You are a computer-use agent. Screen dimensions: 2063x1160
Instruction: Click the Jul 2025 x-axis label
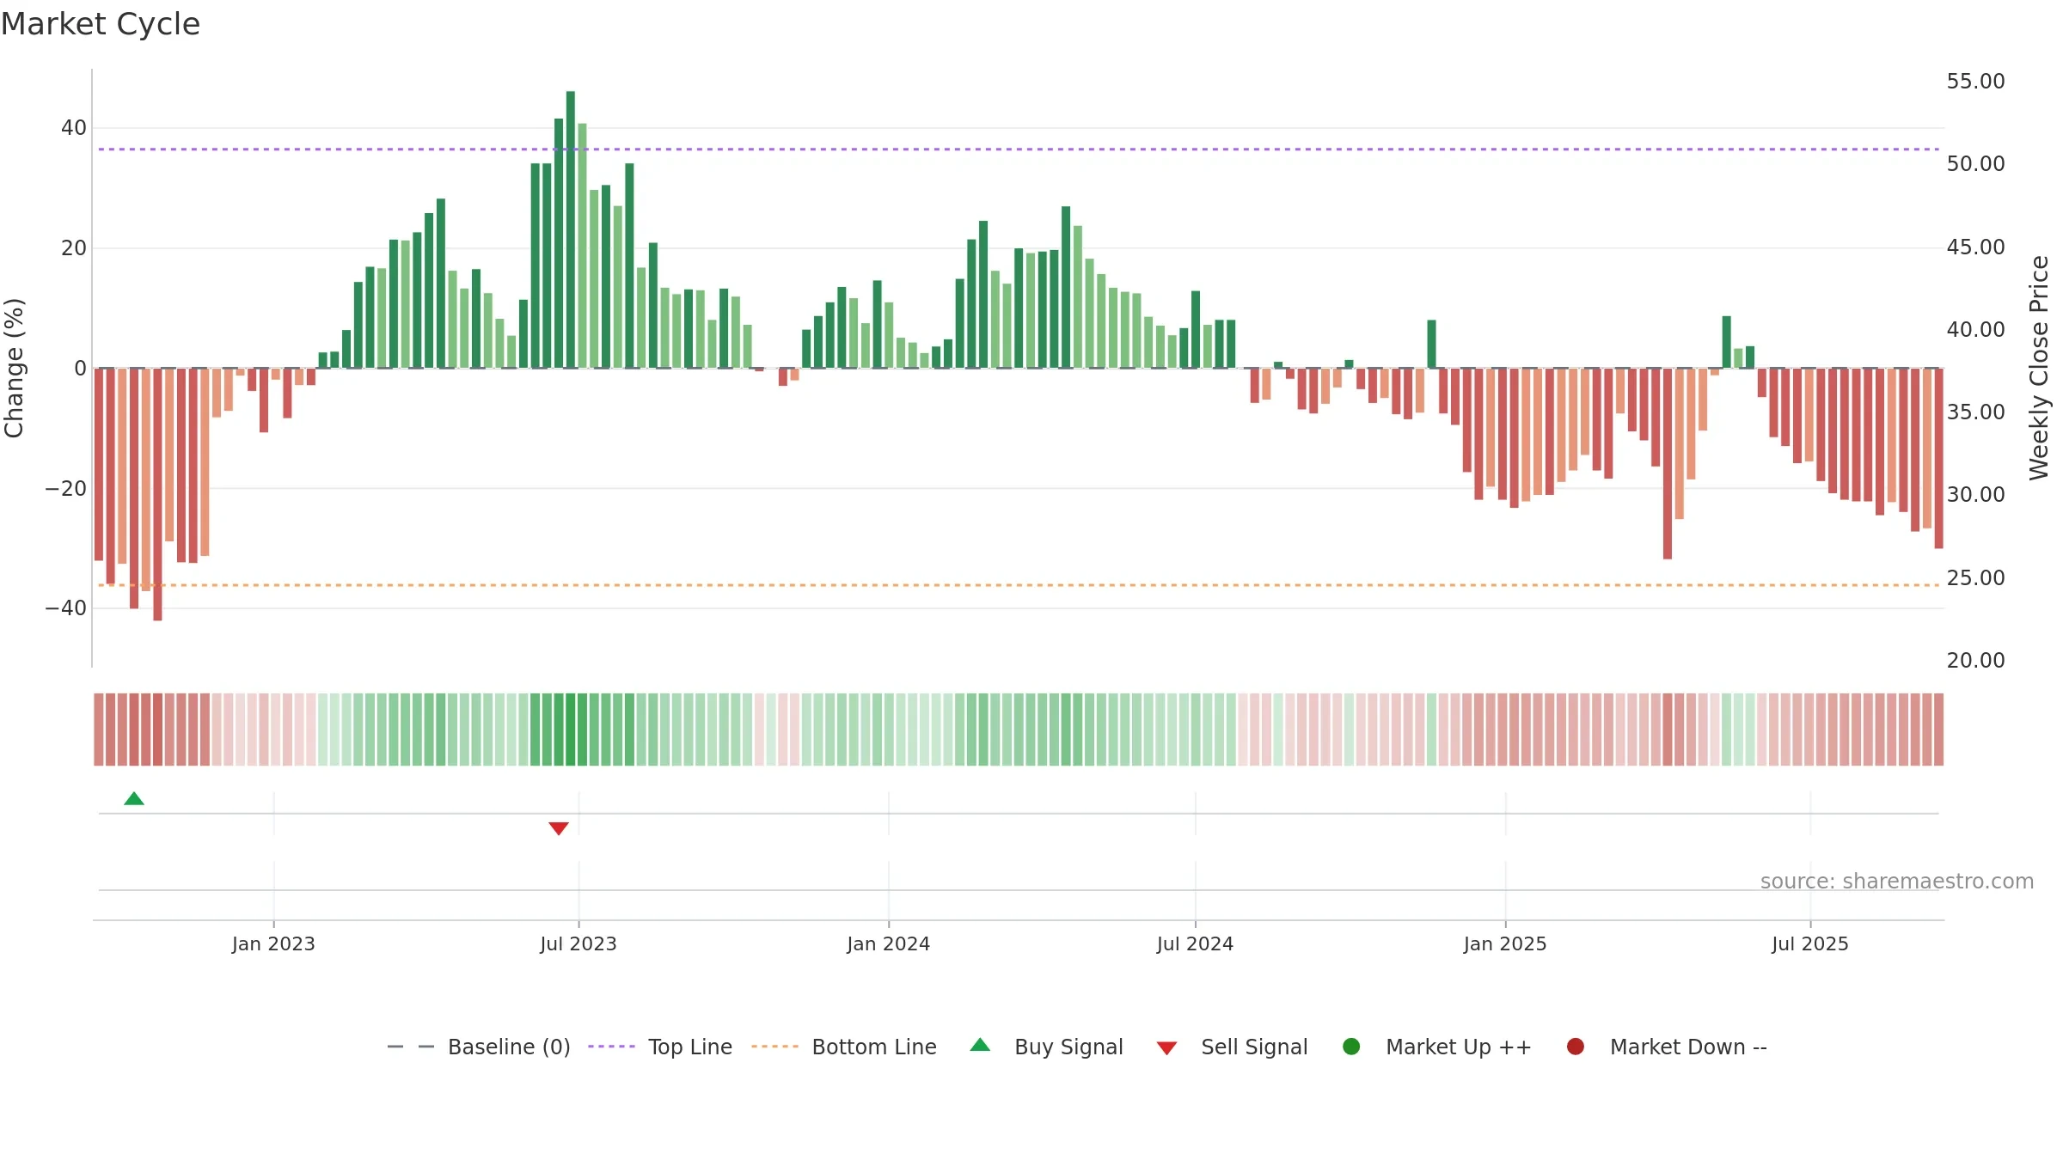tap(1810, 943)
